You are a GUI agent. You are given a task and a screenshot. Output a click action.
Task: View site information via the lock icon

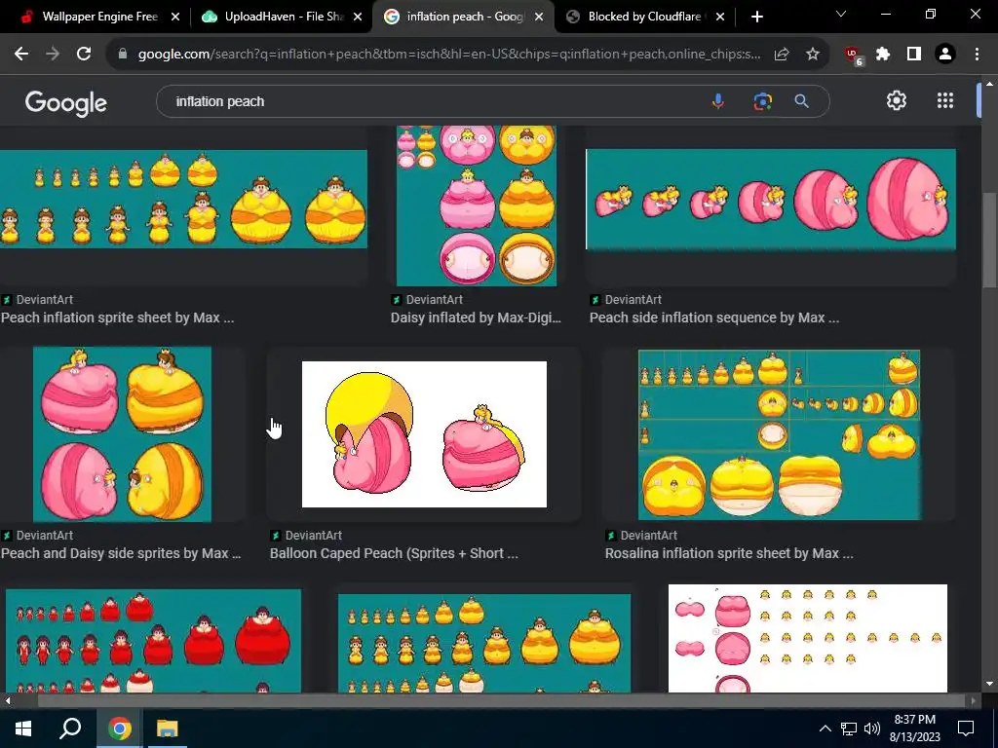(x=123, y=55)
